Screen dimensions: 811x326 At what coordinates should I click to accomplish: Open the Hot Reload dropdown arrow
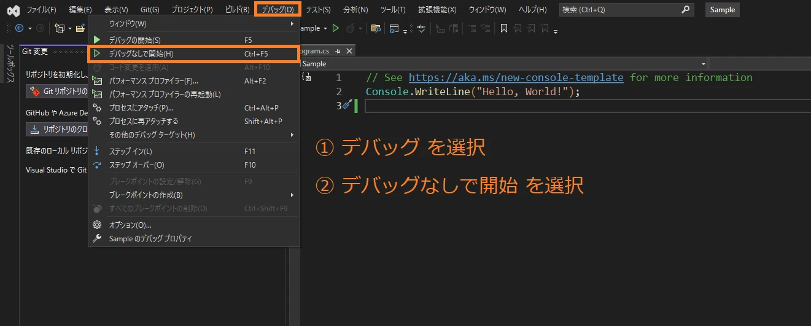point(360,28)
